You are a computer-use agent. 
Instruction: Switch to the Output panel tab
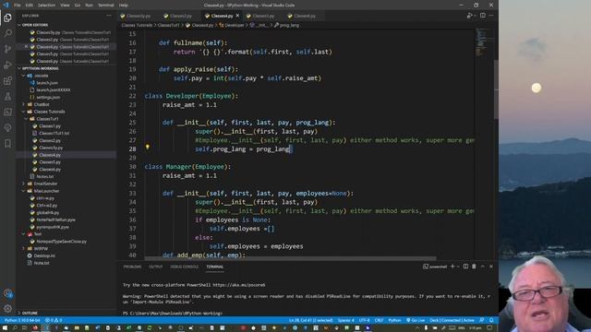tap(155, 267)
